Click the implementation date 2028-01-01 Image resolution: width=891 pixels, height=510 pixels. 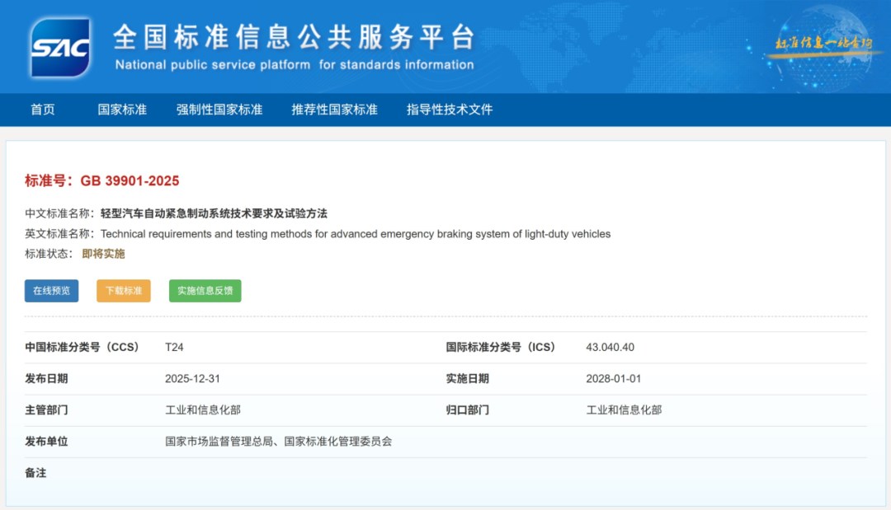[x=613, y=379]
